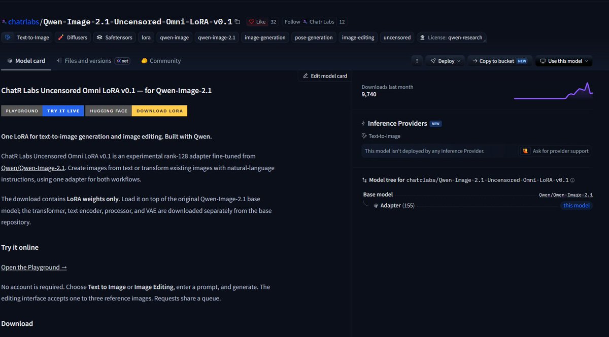This screenshot has height=337, width=609.
Task: Click the 'this model' label in Model tree
Action: click(x=577, y=206)
